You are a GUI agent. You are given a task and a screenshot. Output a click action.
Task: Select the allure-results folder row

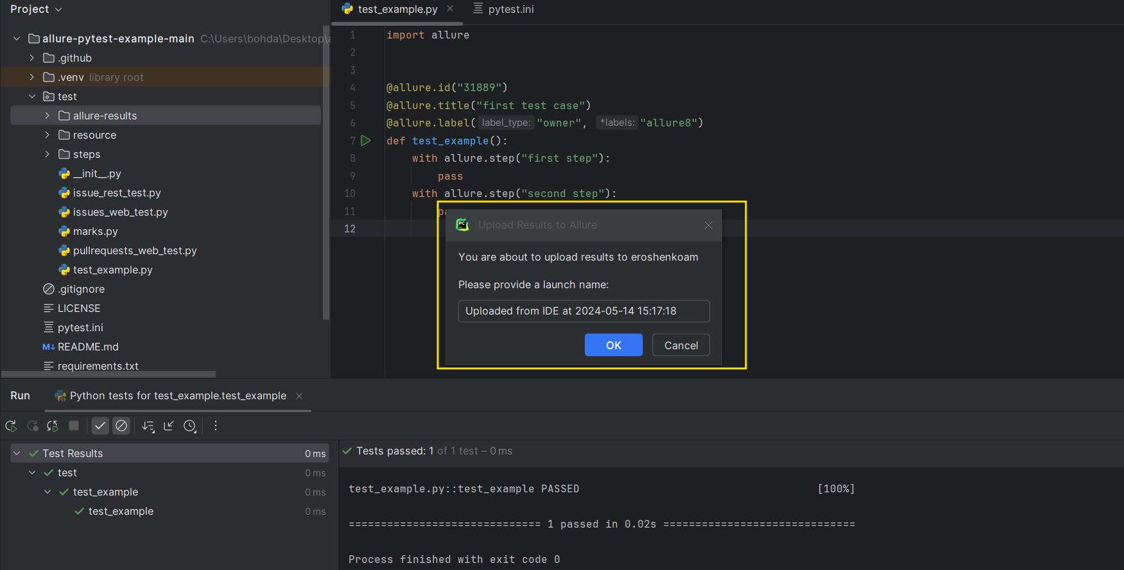pos(166,116)
